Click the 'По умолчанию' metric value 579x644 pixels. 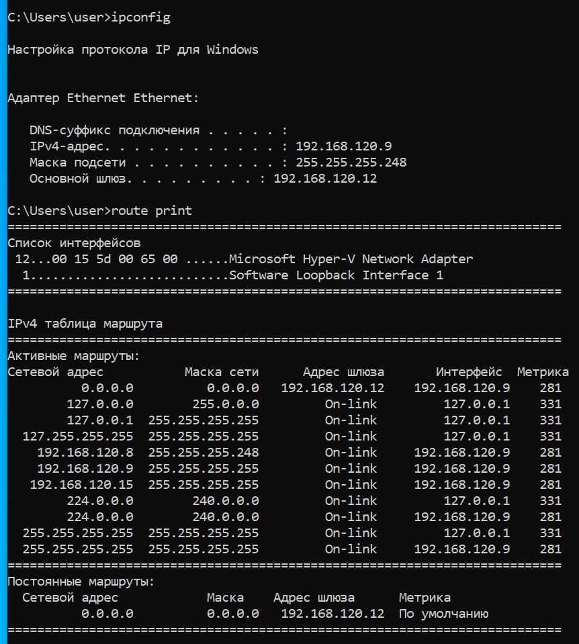point(443,614)
